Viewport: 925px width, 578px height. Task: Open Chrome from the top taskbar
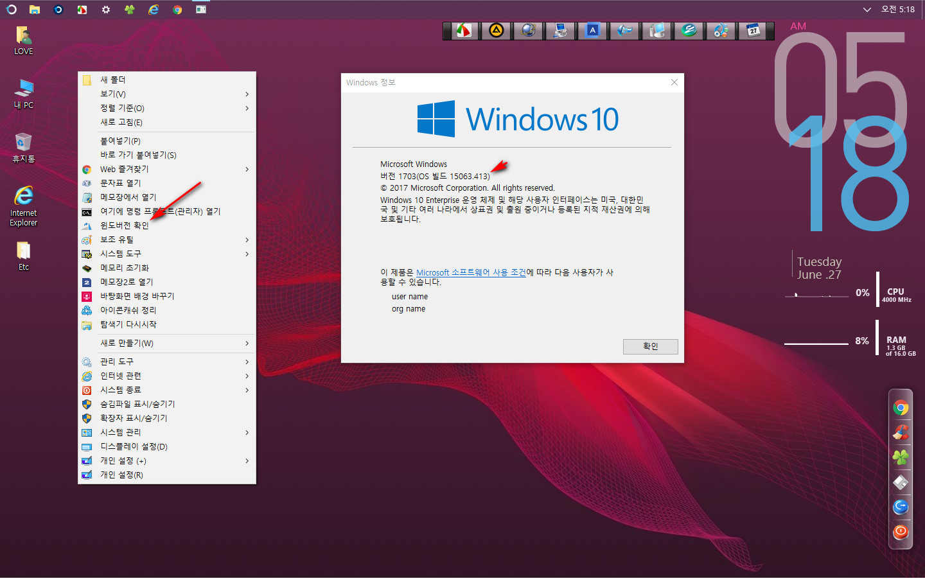pos(177,10)
